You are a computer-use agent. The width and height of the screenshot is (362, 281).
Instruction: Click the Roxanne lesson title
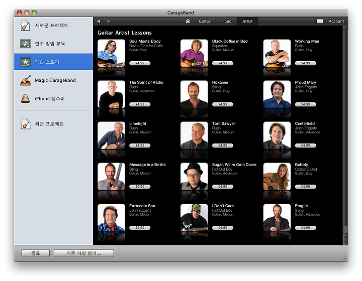click(220, 82)
